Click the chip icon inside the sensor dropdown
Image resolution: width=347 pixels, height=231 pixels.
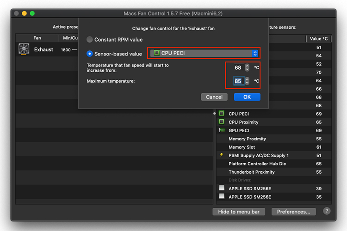(x=157, y=53)
